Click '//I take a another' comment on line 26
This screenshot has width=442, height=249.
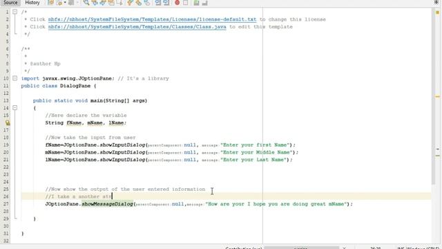click(78, 196)
